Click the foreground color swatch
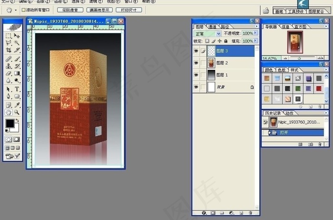333x220 pixels. [x=10, y=123]
